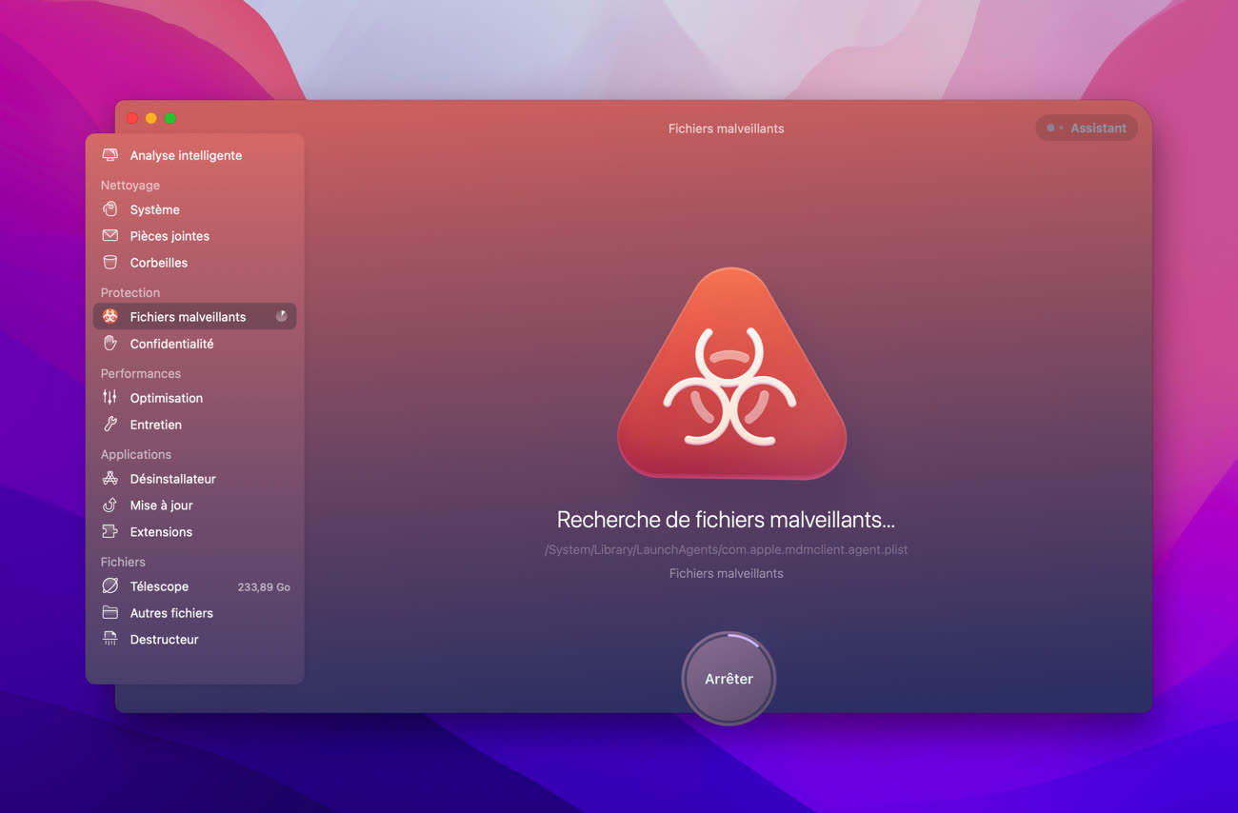The height and width of the screenshot is (813, 1238).
Task: Open the Désinstallateur module
Action: pyautogui.click(x=195, y=479)
